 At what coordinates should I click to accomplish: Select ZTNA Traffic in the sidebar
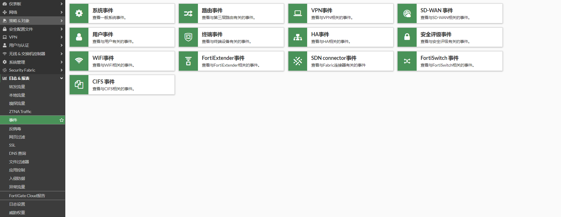pyautogui.click(x=20, y=112)
